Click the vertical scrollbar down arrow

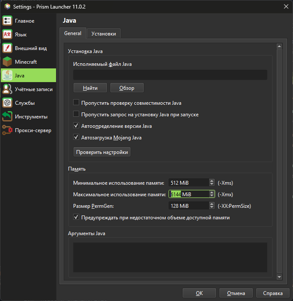279,277
